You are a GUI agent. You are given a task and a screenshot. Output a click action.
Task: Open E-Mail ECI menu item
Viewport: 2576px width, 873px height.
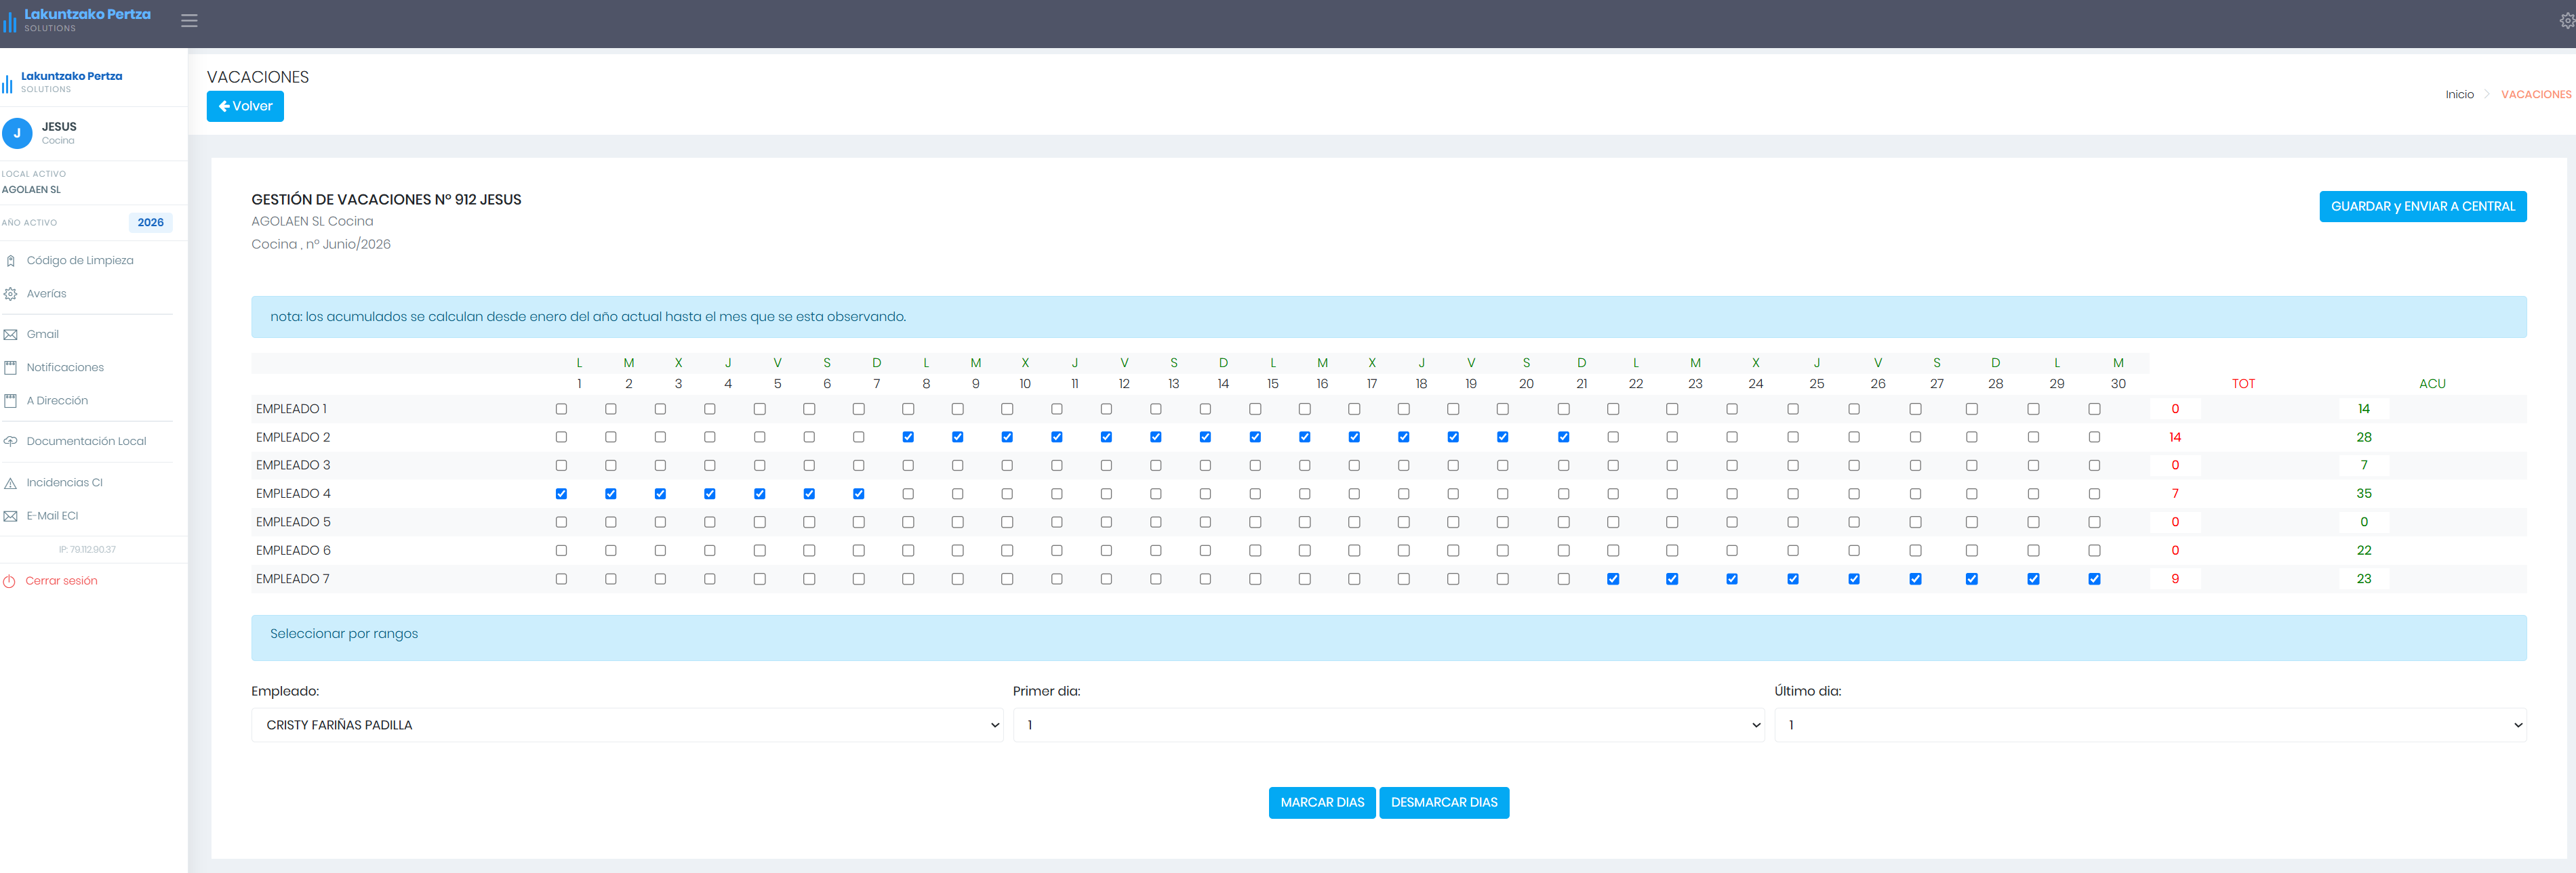click(x=53, y=516)
